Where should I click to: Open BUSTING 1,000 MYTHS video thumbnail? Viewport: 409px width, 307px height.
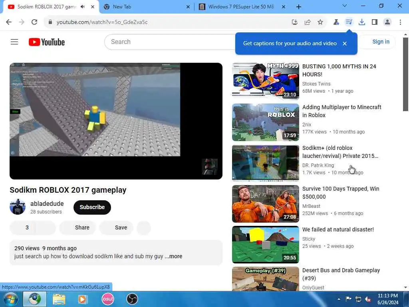click(x=266, y=81)
